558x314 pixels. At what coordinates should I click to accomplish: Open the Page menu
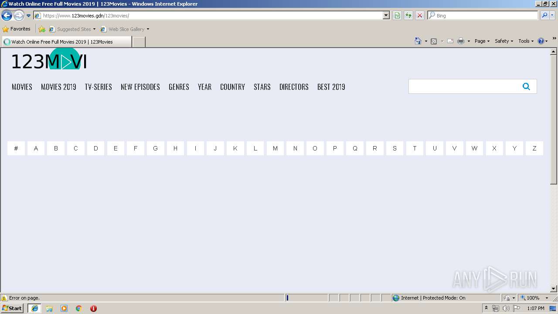[482, 41]
